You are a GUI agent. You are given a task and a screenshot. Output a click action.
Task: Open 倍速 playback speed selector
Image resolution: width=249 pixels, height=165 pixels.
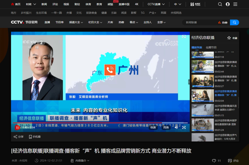point(153,127)
